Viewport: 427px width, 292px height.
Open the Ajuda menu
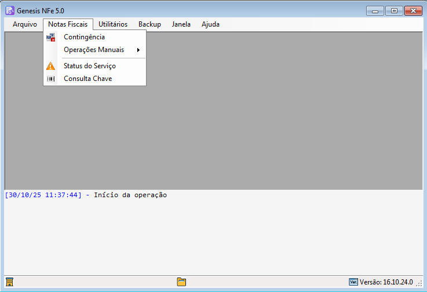click(x=210, y=24)
